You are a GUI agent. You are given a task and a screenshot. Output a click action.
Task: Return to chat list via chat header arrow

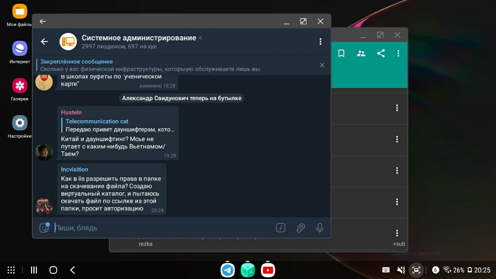pyautogui.click(x=45, y=41)
